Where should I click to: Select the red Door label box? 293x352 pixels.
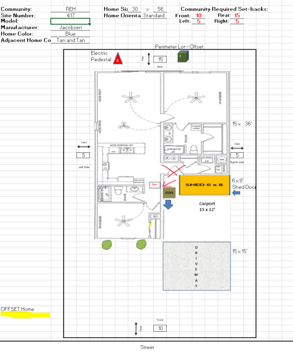154,185
